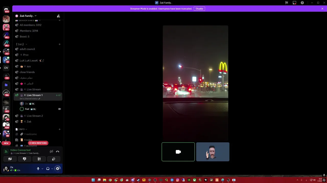Open Steam from the taskbar
The height and width of the screenshot is (183, 327).
pos(138,180)
